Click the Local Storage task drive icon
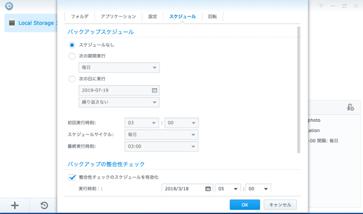This screenshot has width=363, height=214. coord(12,23)
